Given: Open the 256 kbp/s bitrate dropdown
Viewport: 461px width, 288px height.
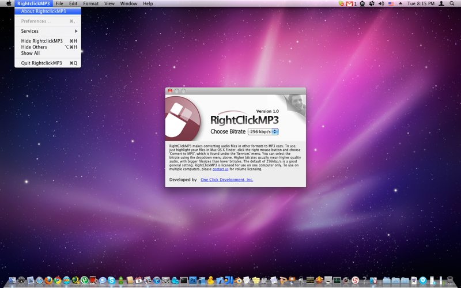Looking at the screenshot, I should (x=263, y=132).
